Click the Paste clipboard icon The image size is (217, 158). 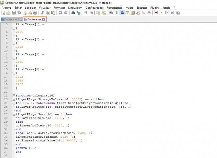pos(53,13)
